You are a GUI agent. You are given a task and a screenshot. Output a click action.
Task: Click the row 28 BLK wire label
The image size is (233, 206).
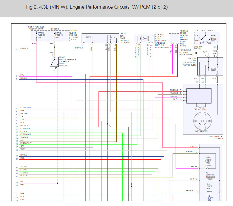(x=22, y=196)
